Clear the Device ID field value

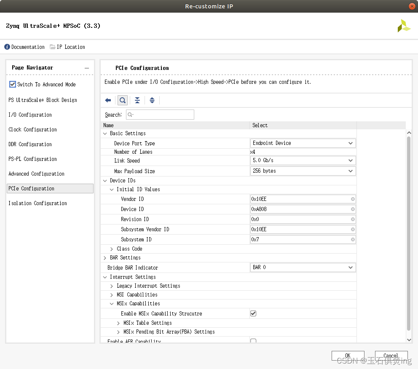(x=353, y=209)
